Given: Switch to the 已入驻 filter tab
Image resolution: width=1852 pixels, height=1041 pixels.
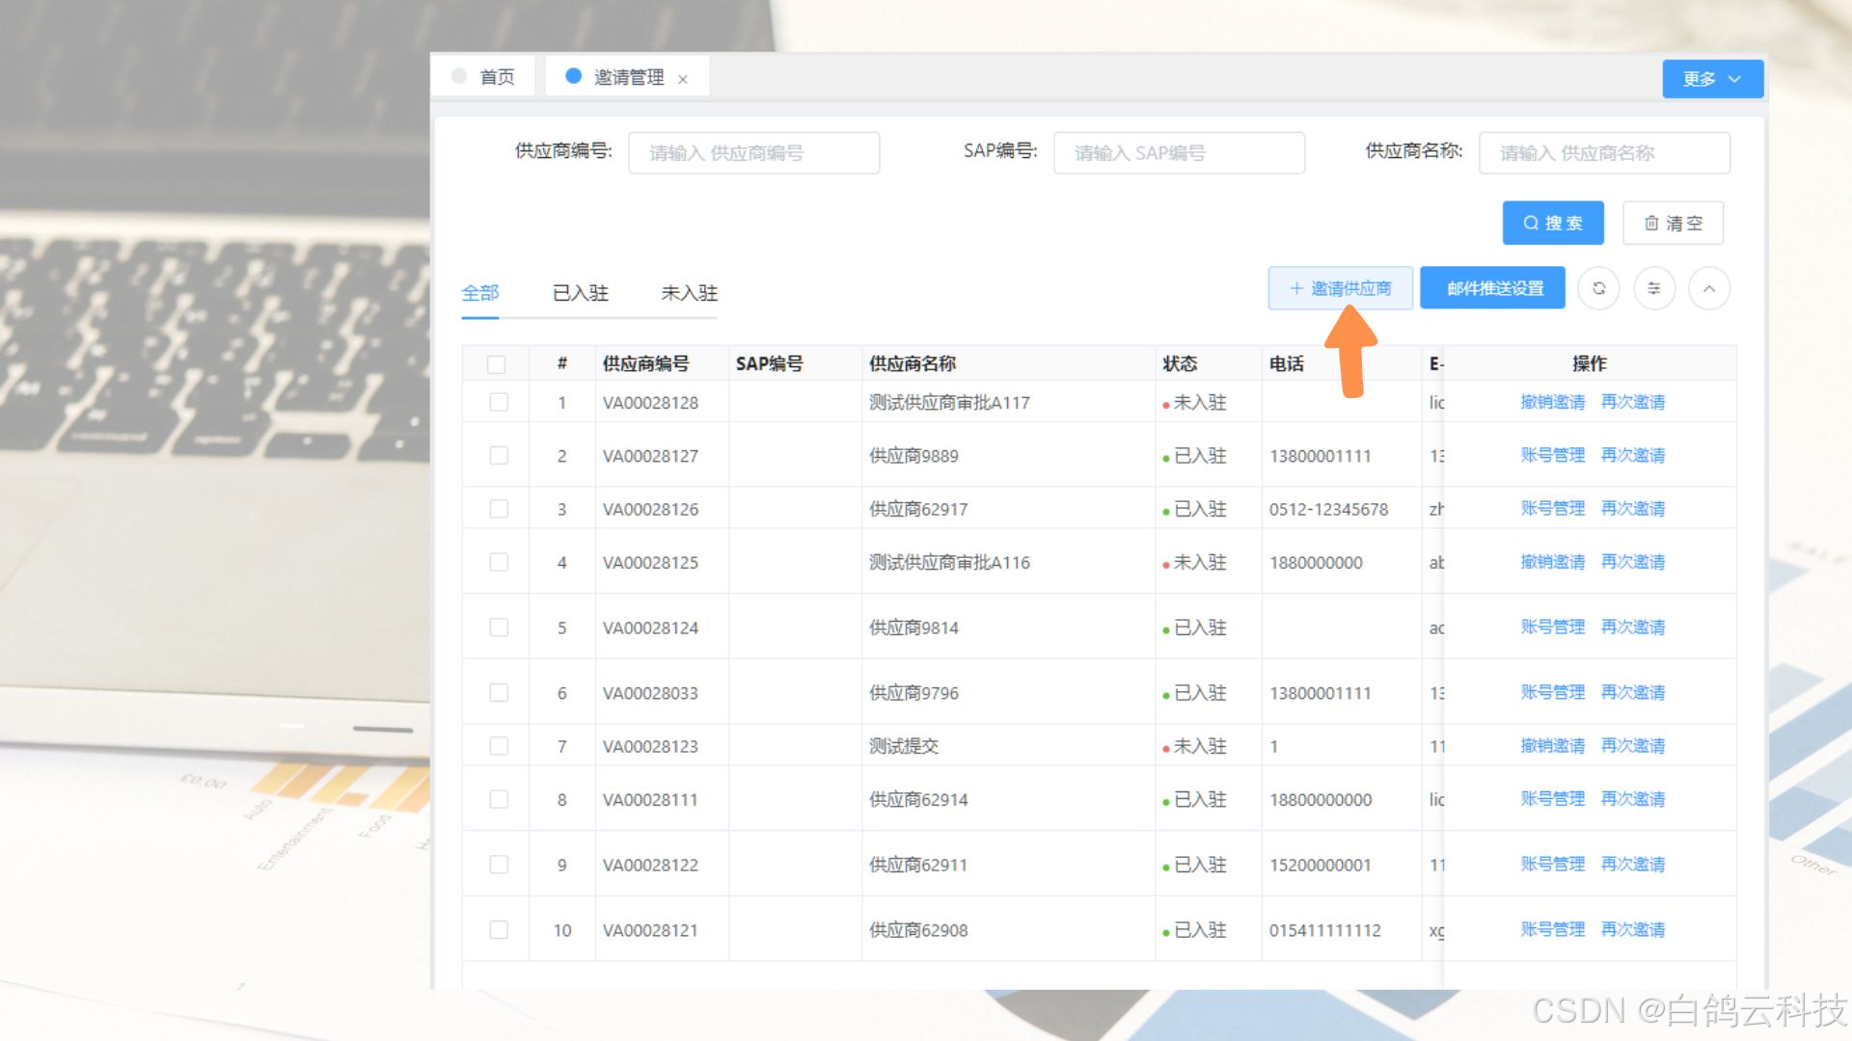Looking at the screenshot, I should pyautogui.click(x=581, y=293).
